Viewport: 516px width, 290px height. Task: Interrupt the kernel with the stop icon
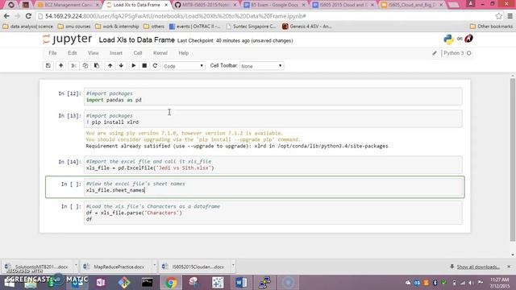(x=144, y=66)
